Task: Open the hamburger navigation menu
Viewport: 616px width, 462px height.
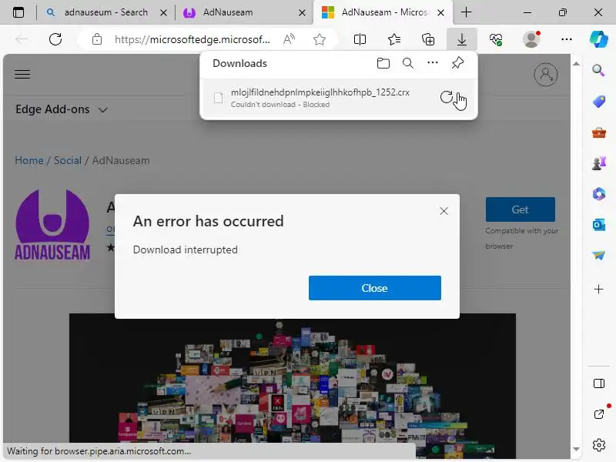Action: point(22,74)
